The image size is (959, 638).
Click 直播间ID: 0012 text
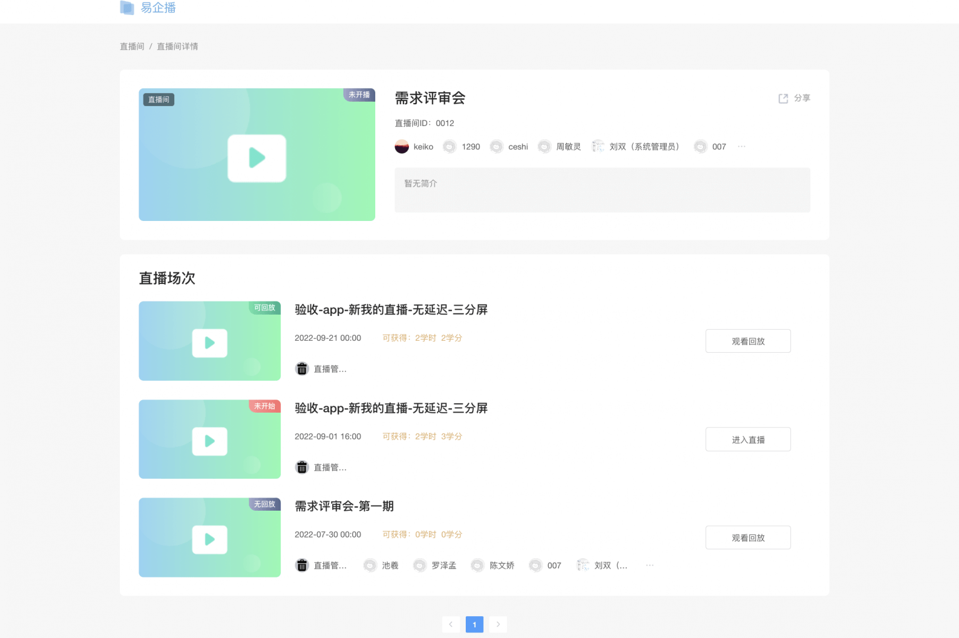(x=425, y=123)
